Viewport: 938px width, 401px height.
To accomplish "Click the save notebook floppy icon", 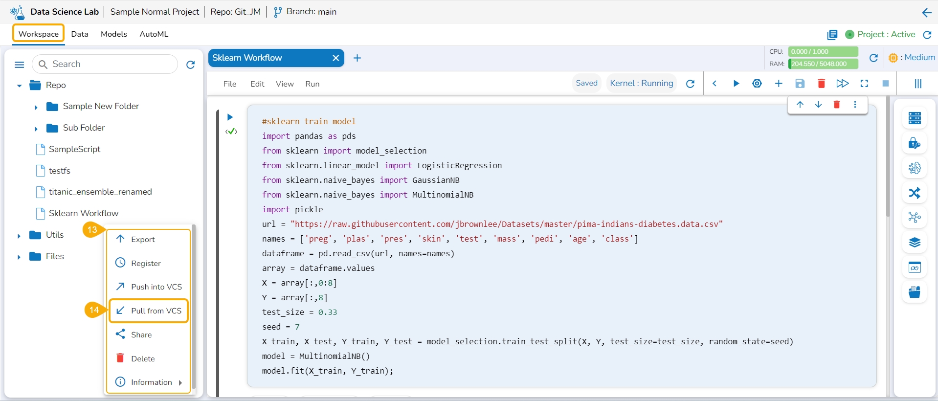I will (x=800, y=84).
